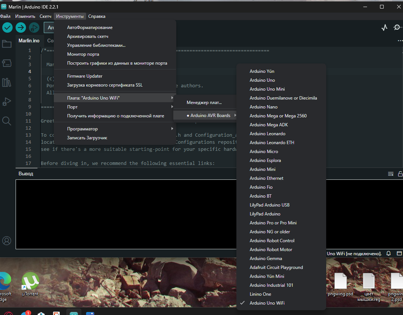Switch to the Marlin.ino editor tab

pos(29,41)
